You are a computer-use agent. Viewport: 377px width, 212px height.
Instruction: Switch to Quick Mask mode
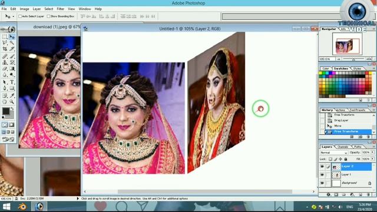(12, 125)
